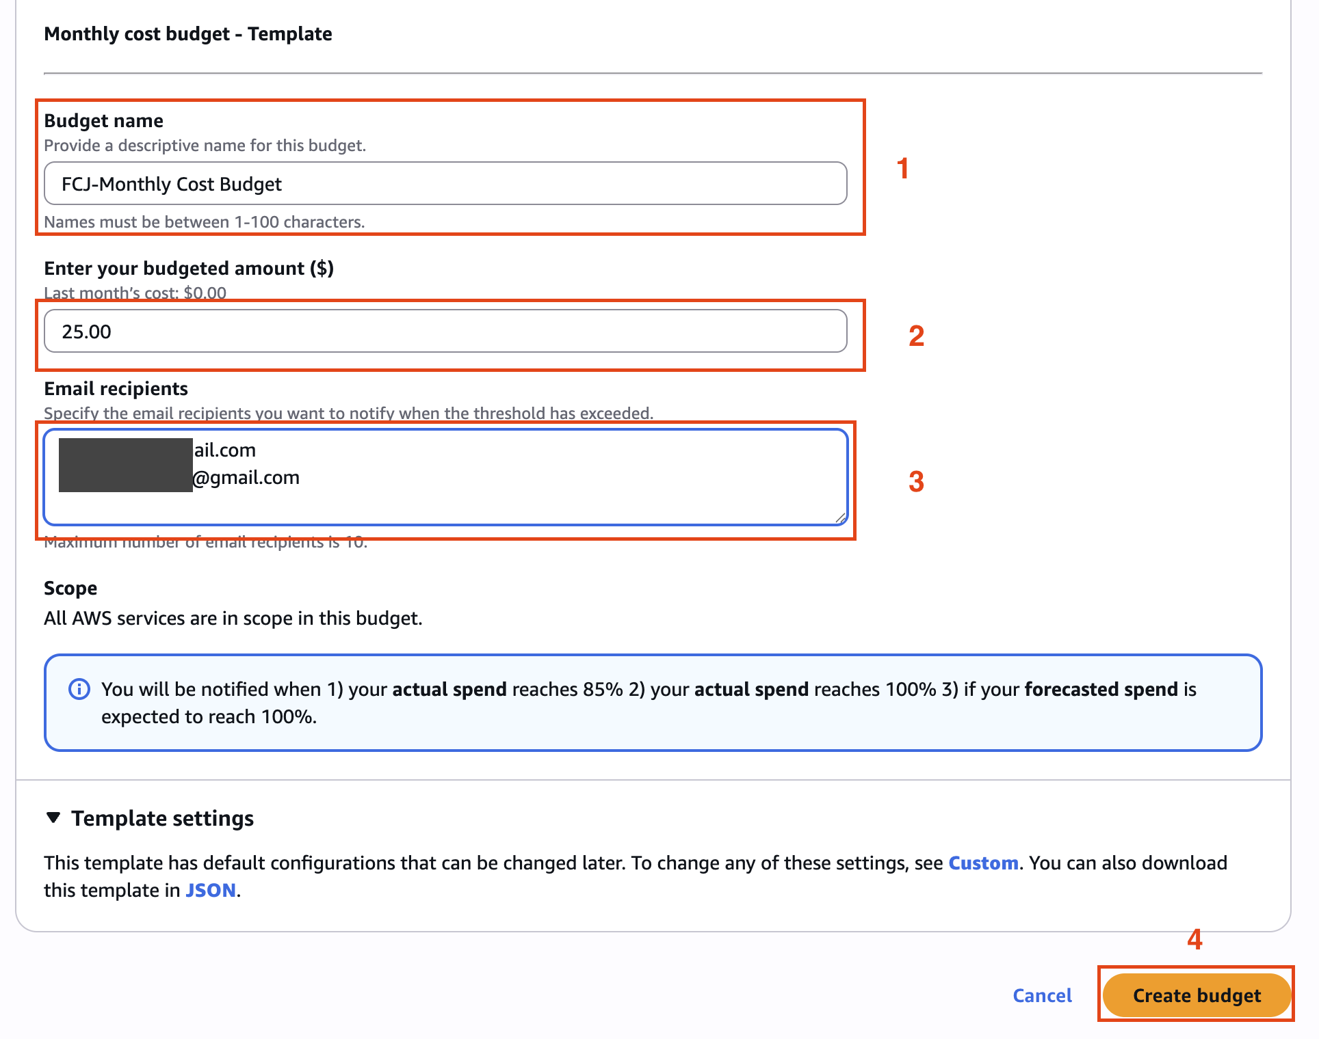The height and width of the screenshot is (1039, 1319).
Task: Click the 'Enter your budgeted amount ($)' label
Action: click(188, 268)
